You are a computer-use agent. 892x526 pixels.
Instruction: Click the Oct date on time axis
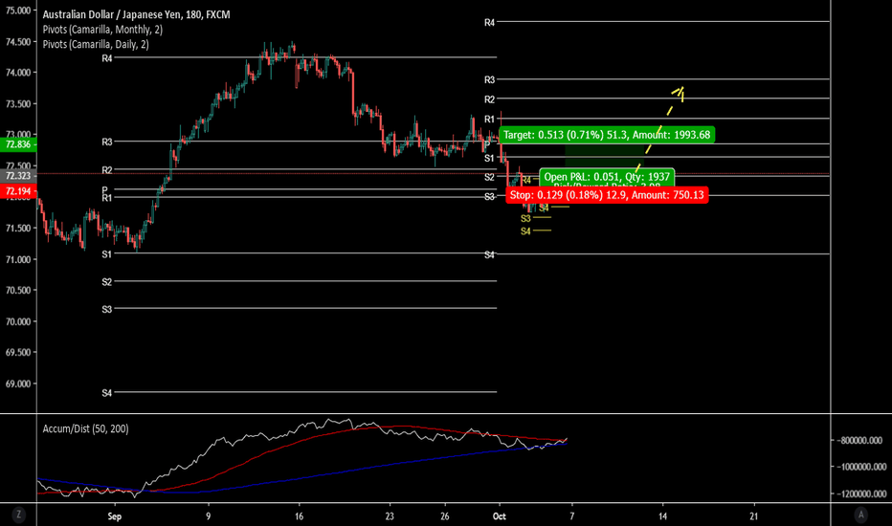pos(499,516)
